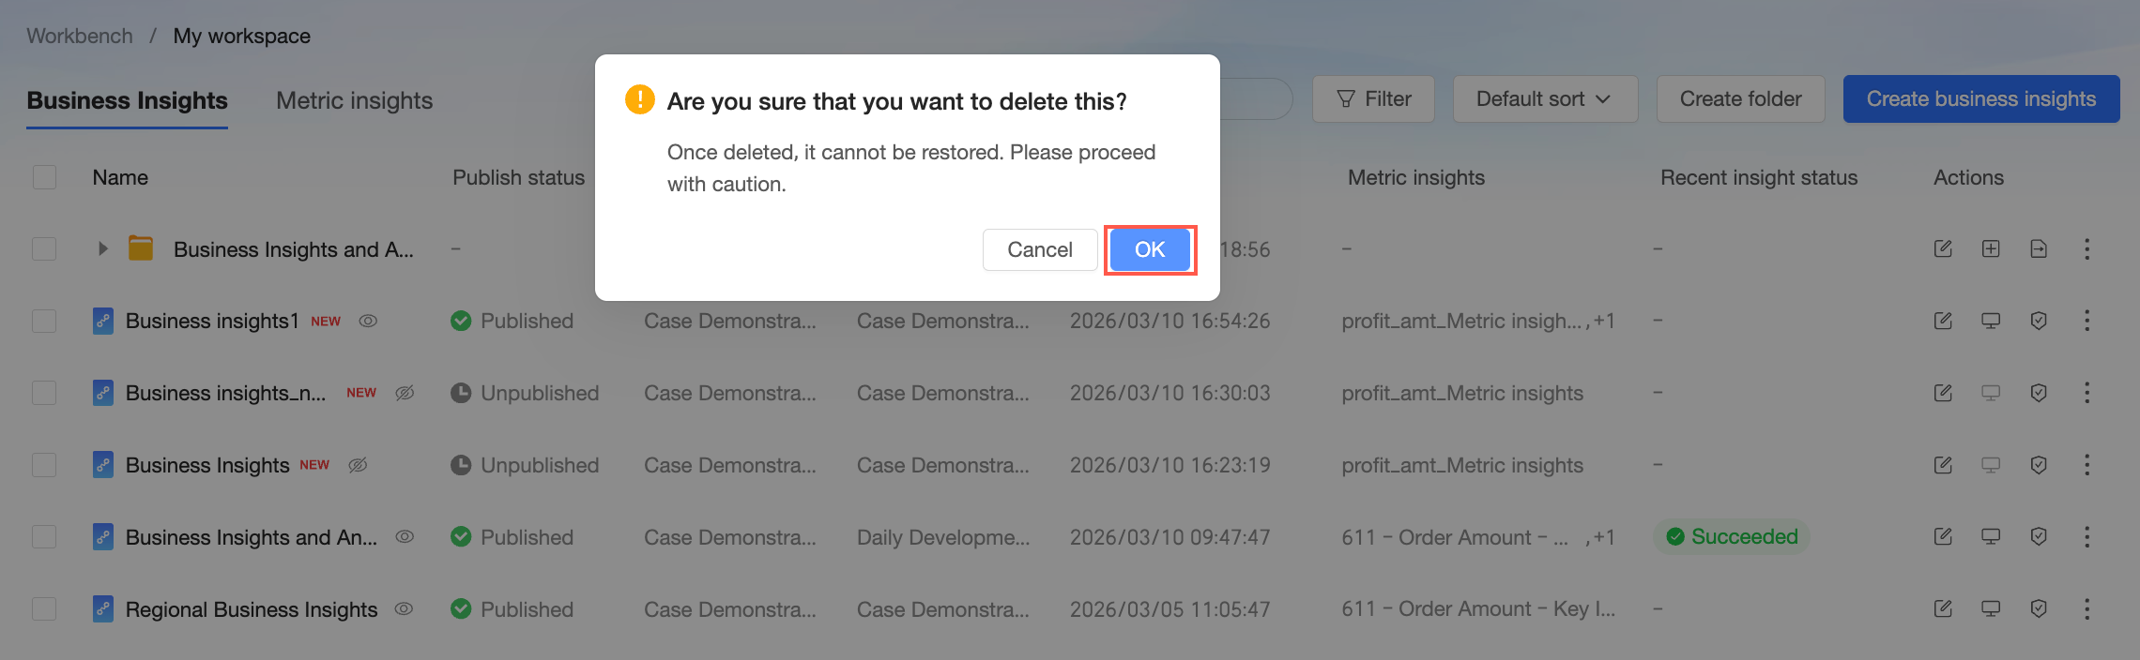
Task: Click the add icon in the folder row
Action: [x=1991, y=248]
